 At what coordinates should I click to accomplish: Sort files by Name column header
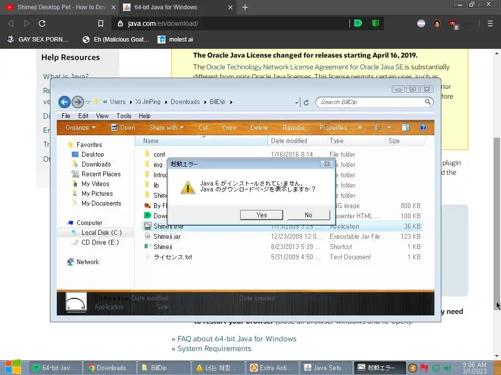201,141
